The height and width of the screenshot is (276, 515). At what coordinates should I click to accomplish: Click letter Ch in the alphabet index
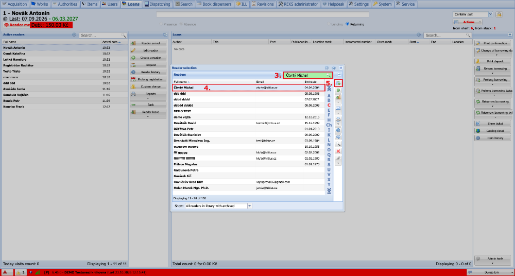point(329,125)
